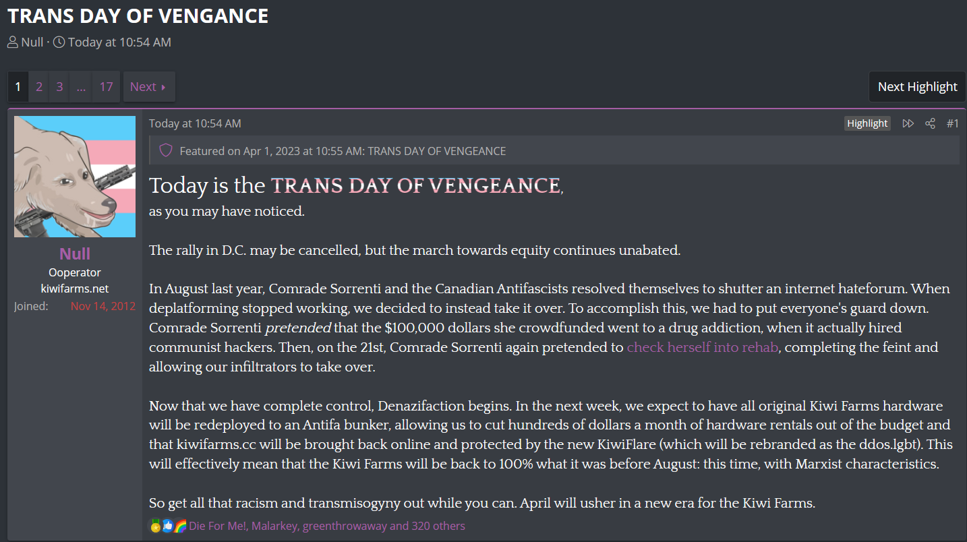Click the reaction emoji icons under the post

point(167,526)
